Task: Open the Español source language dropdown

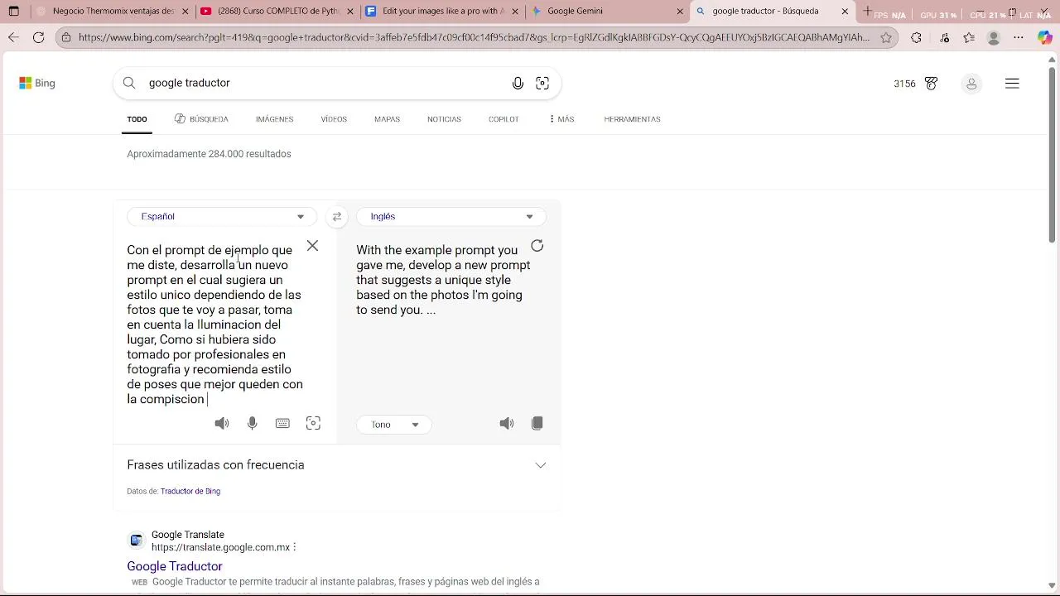Action: 222,217
